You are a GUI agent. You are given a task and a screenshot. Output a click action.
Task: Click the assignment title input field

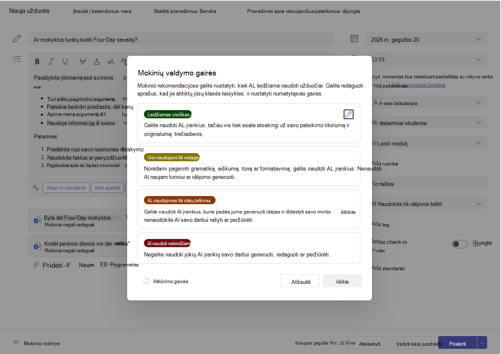tap(181, 39)
